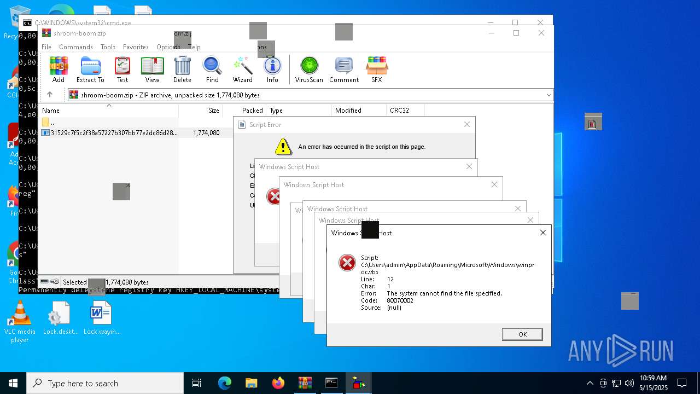Sort by the Type column header
Screen dimensions: 700x394
[x=299, y=110]
